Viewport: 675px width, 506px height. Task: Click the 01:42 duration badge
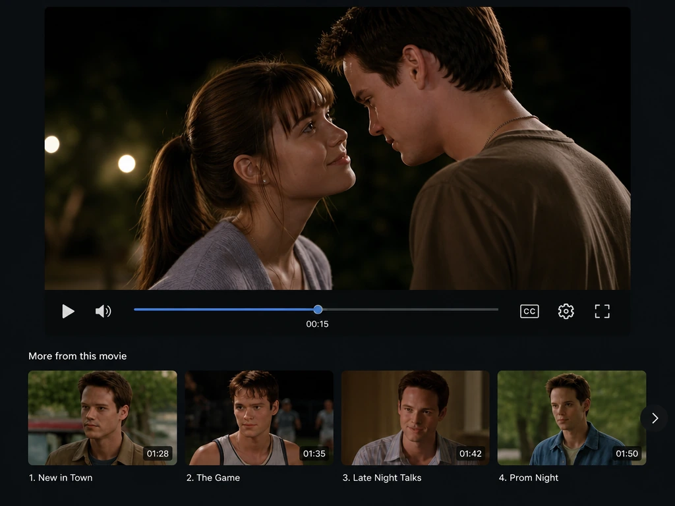(x=471, y=453)
